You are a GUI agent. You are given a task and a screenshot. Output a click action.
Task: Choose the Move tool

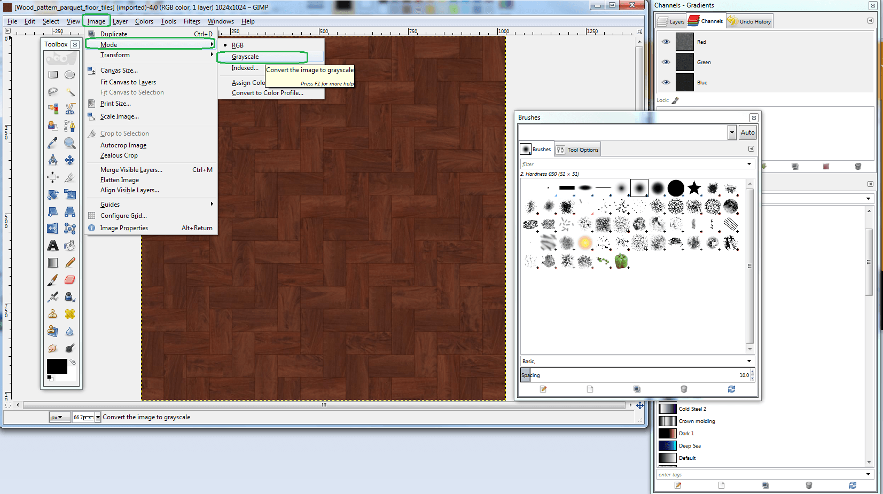[70, 160]
